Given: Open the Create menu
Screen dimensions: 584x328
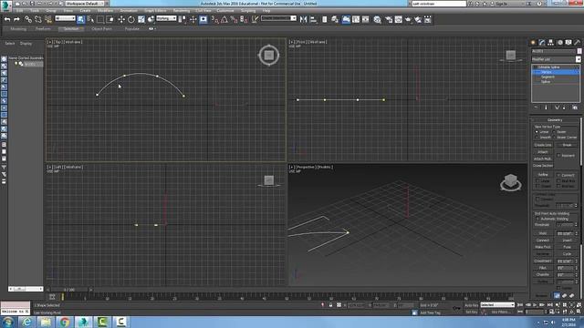Looking at the screenshot, I should click(85, 10).
